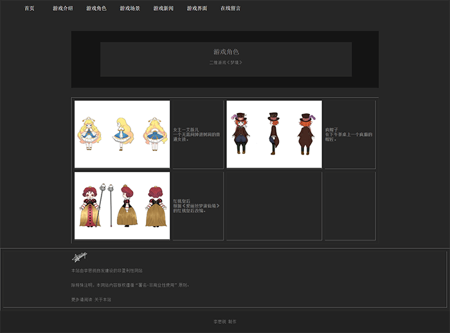The image size is (450, 333).
Task: Navigate to the 游戏场景 page
Action: click(x=130, y=8)
